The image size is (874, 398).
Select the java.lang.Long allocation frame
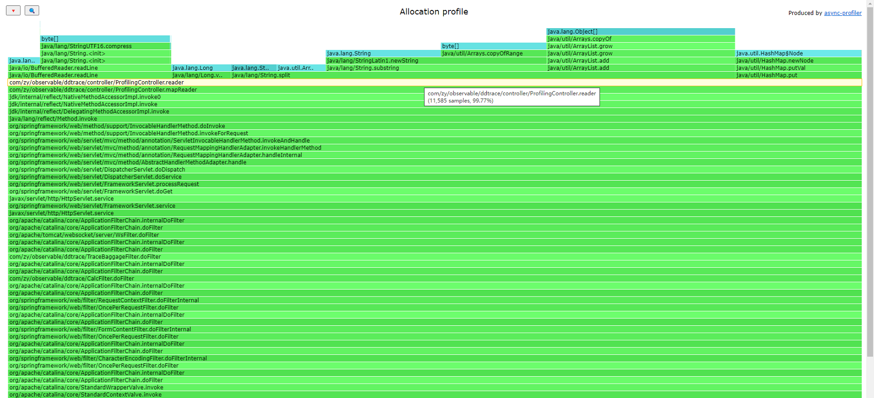point(201,68)
